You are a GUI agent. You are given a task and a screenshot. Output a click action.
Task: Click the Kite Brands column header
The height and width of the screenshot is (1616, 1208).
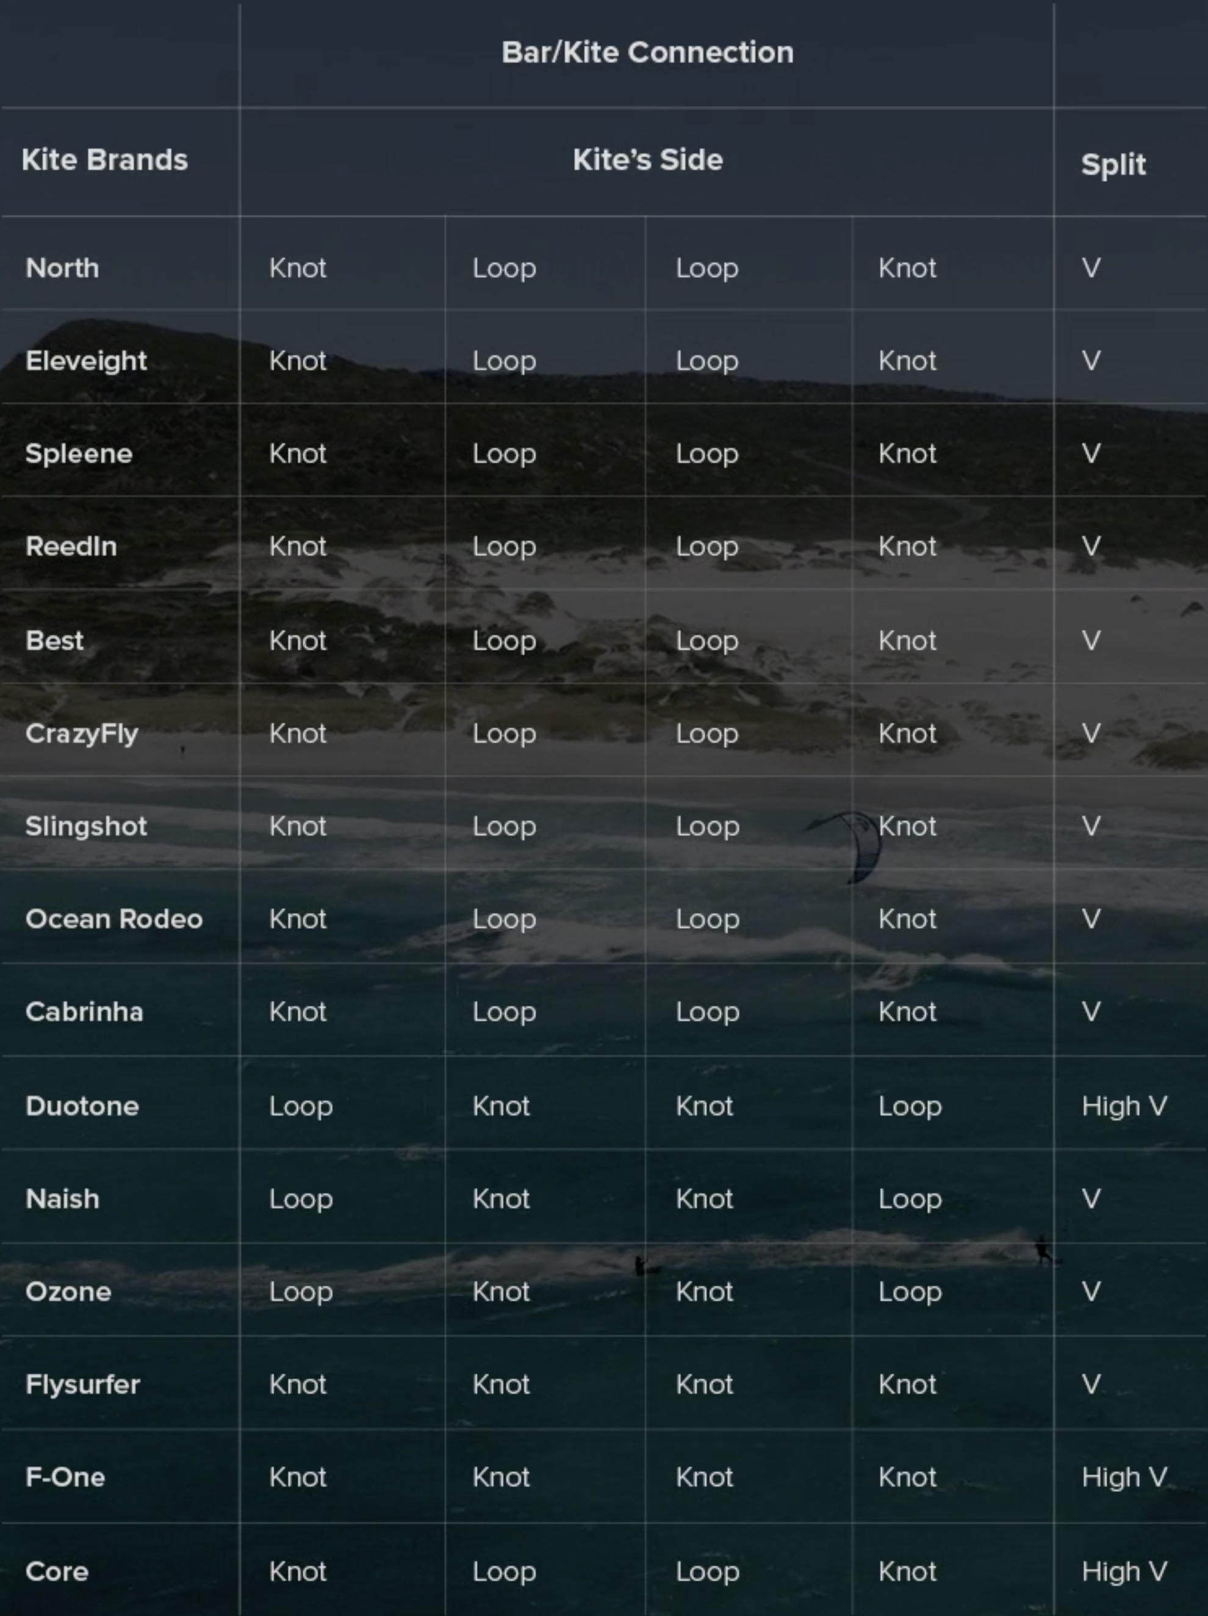click(104, 160)
